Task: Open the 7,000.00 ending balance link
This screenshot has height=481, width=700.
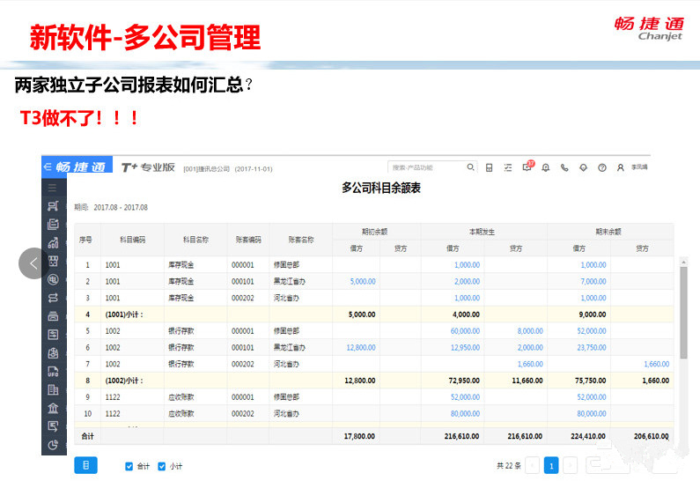Action: click(x=593, y=281)
